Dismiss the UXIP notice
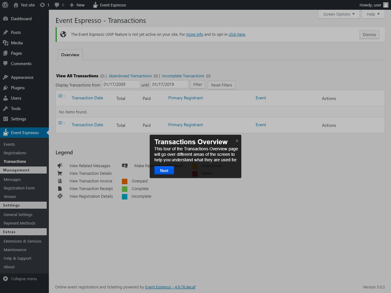The height and width of the screenshot is (293, 391). (x=369, y=35)
